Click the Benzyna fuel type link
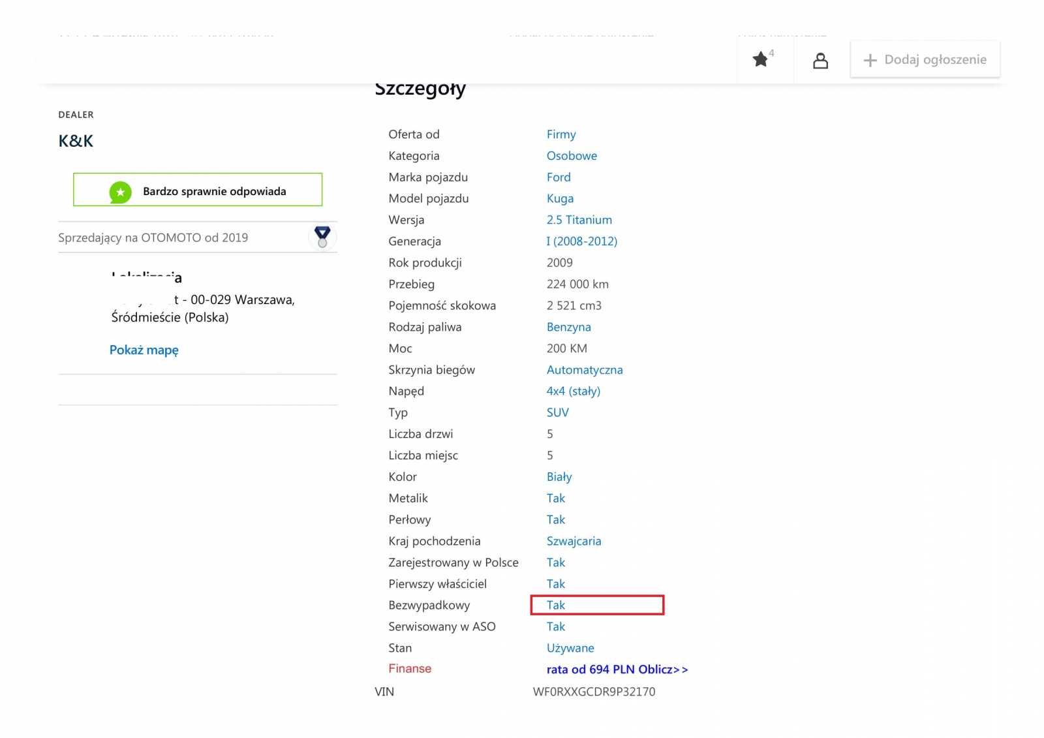Viewport: 1044px width, 738px height. coord(568,327)
